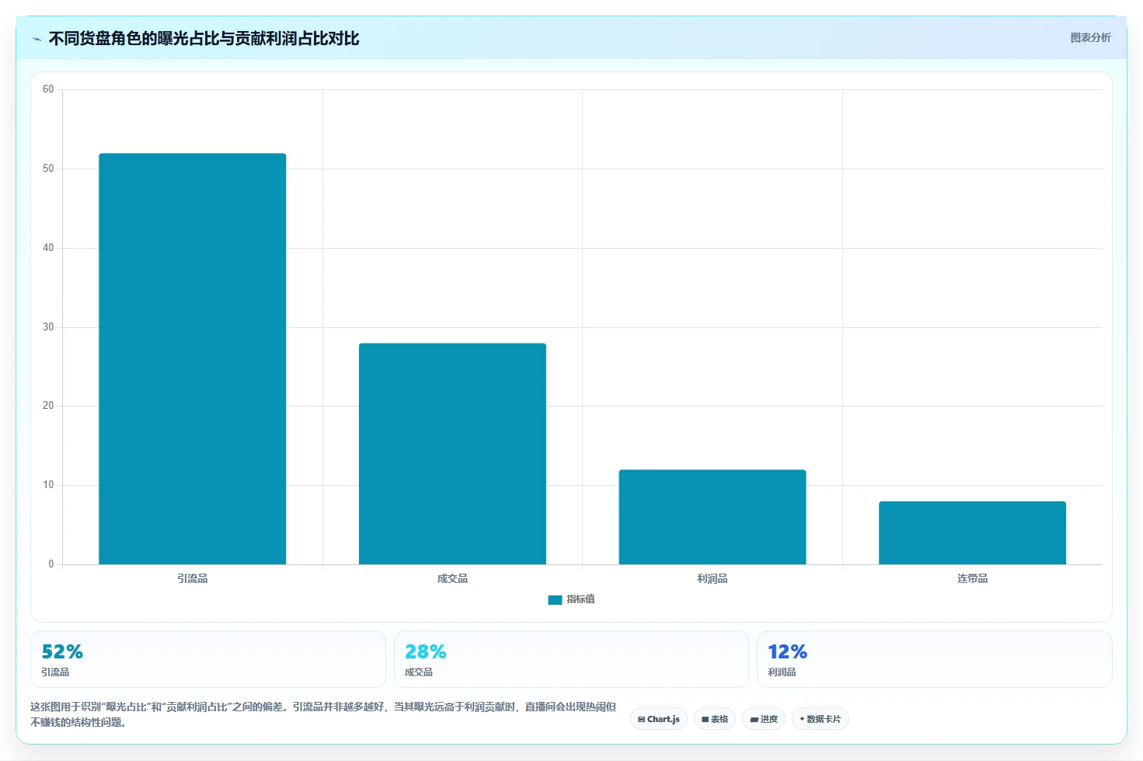The height and width of the screenshot is (761, 1143).
Task: Click the 指标值 legend label text
Action: coord(580,599)
